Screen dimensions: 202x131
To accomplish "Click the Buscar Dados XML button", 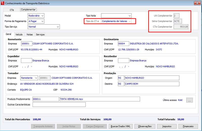I will pyautogui.click(x=121, y=126).
